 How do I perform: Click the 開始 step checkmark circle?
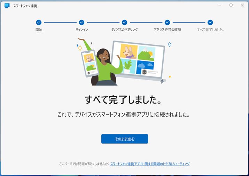[39, 22]
